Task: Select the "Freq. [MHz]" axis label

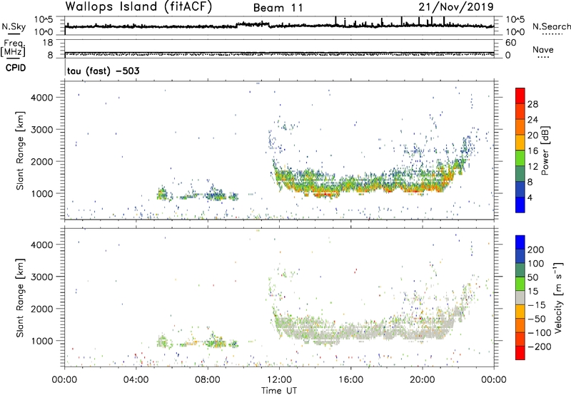Action: tap(13, 48)
